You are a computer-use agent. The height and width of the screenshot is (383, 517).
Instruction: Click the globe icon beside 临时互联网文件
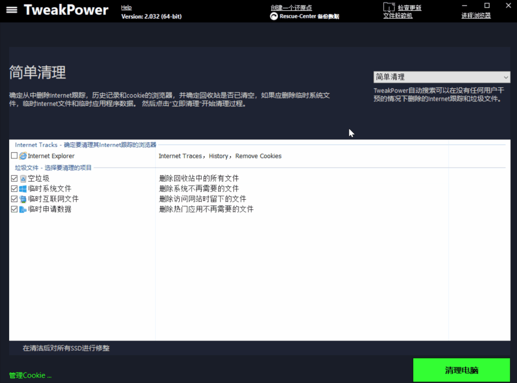coord(23,199)
